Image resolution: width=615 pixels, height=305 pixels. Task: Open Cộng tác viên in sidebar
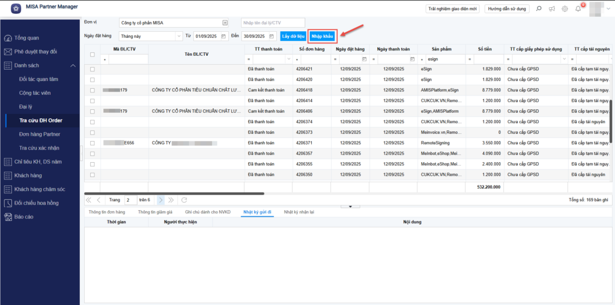[x=35, y=93]
